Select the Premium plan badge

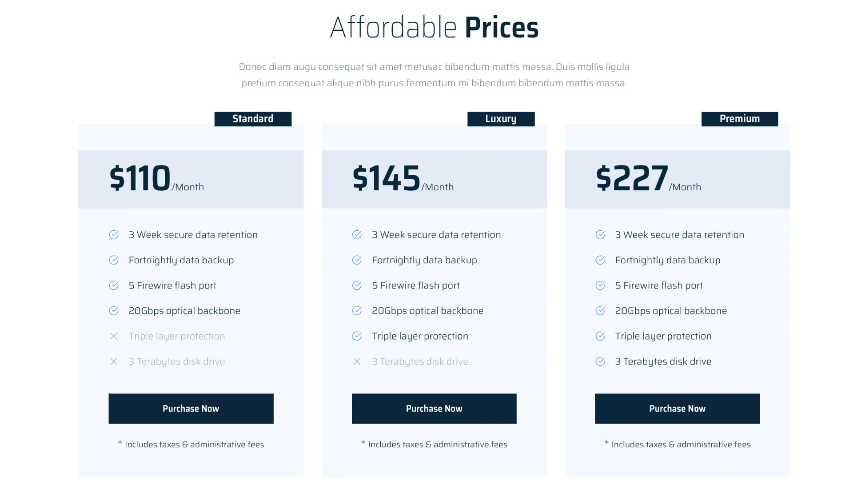pos(739,119)
